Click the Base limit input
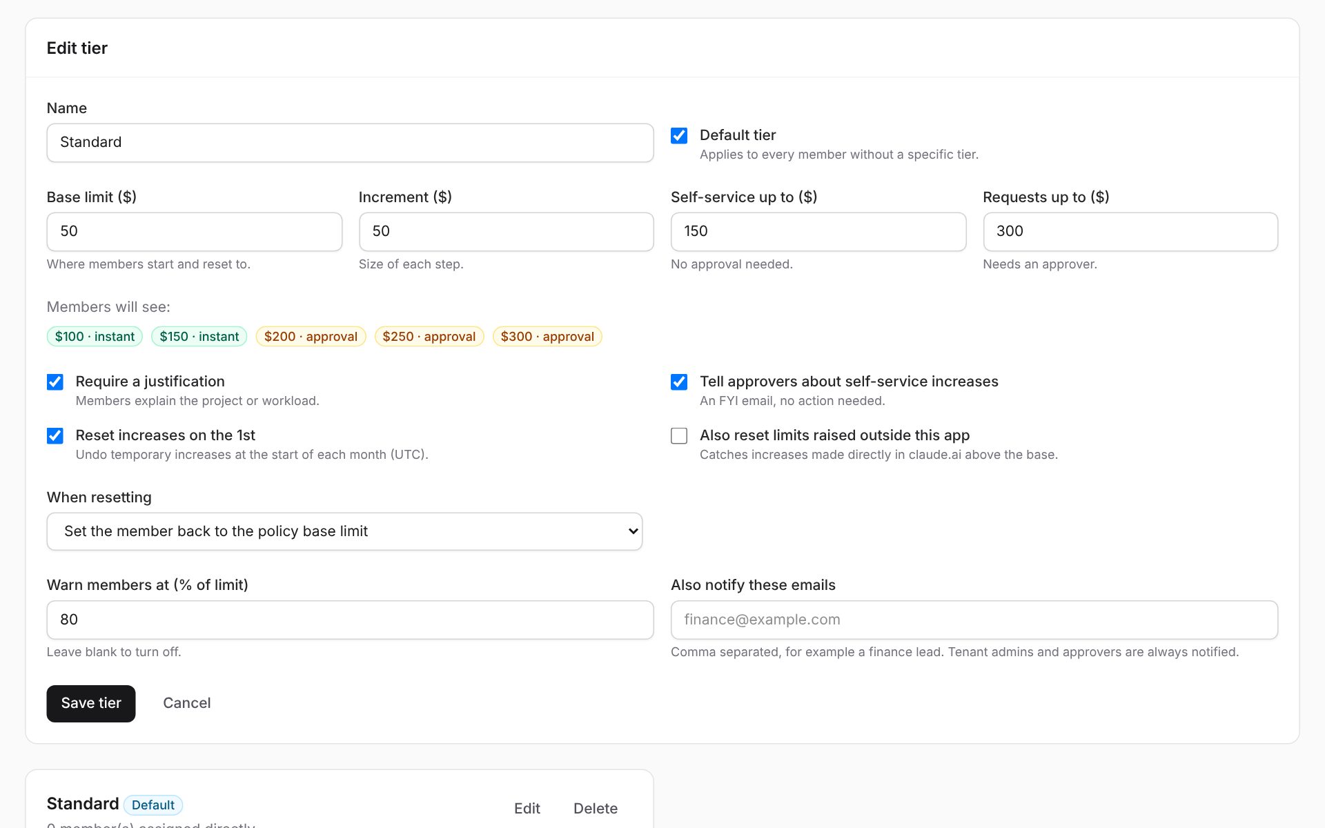Image resolution: width=1325 pixels, height=828 pixels. [x=194, y=232]
